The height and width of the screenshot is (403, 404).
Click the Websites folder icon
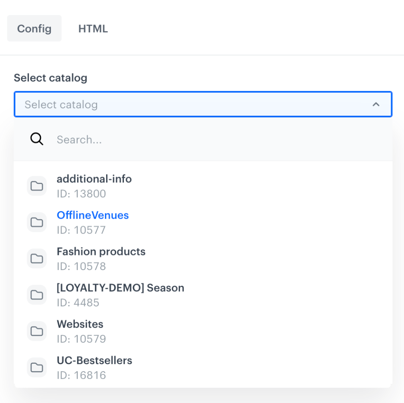[37, 331]
